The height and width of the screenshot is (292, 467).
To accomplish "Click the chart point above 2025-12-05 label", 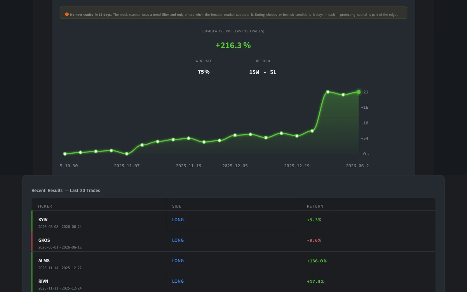I will click(235, 135).
